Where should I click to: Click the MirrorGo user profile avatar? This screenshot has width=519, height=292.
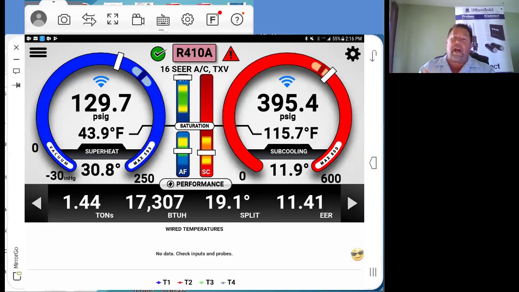(x=39, y=19)
